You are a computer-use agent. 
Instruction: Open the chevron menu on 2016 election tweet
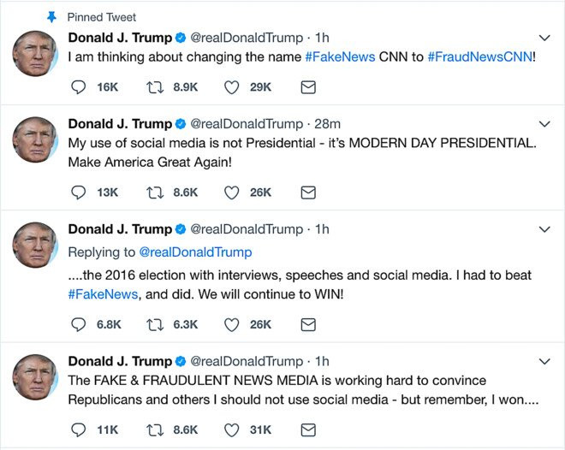544,229
